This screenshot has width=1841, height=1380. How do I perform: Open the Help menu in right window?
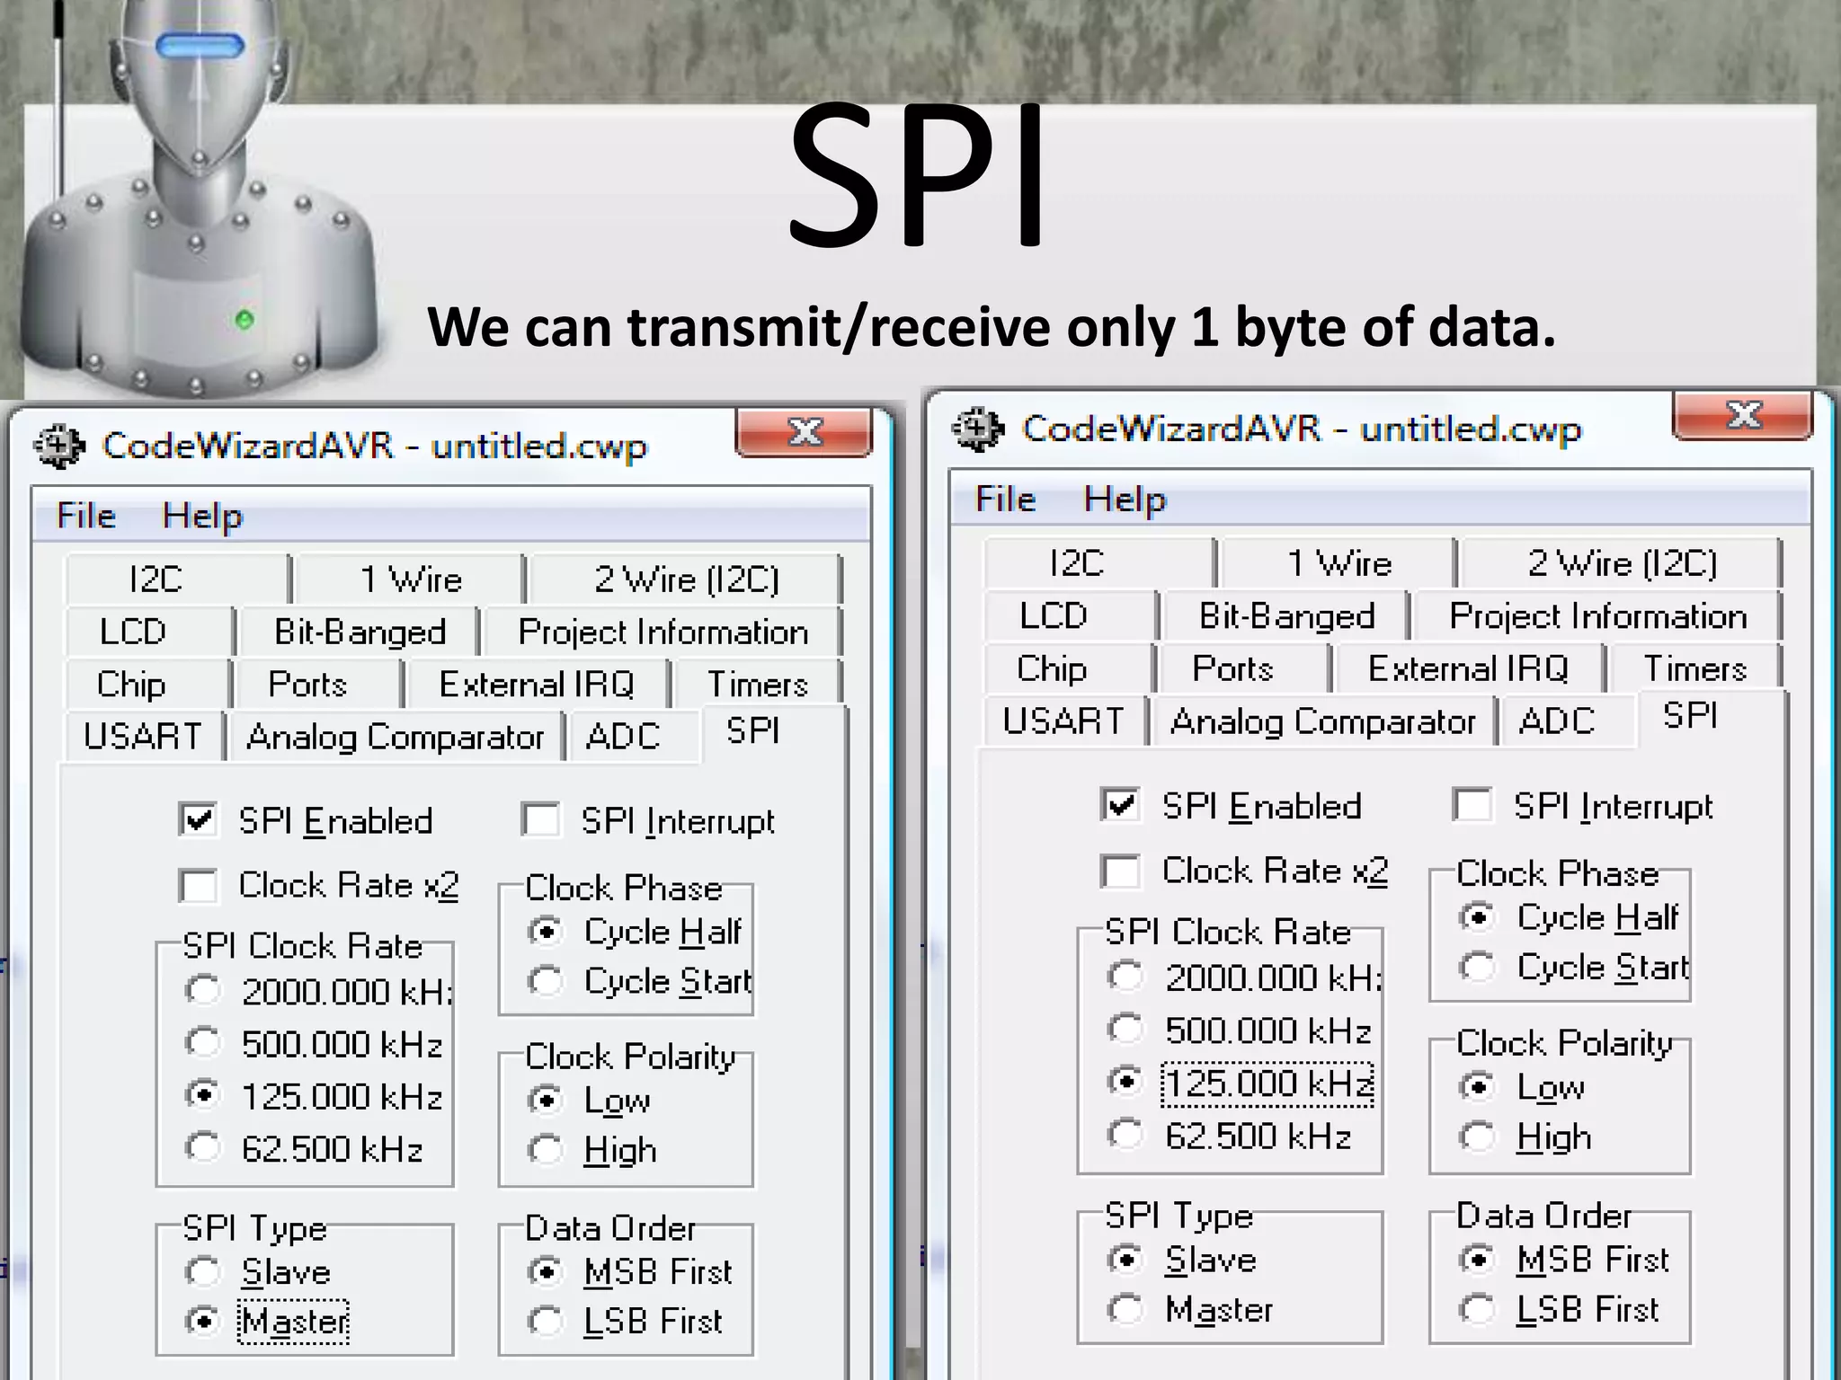(1124, 500)
